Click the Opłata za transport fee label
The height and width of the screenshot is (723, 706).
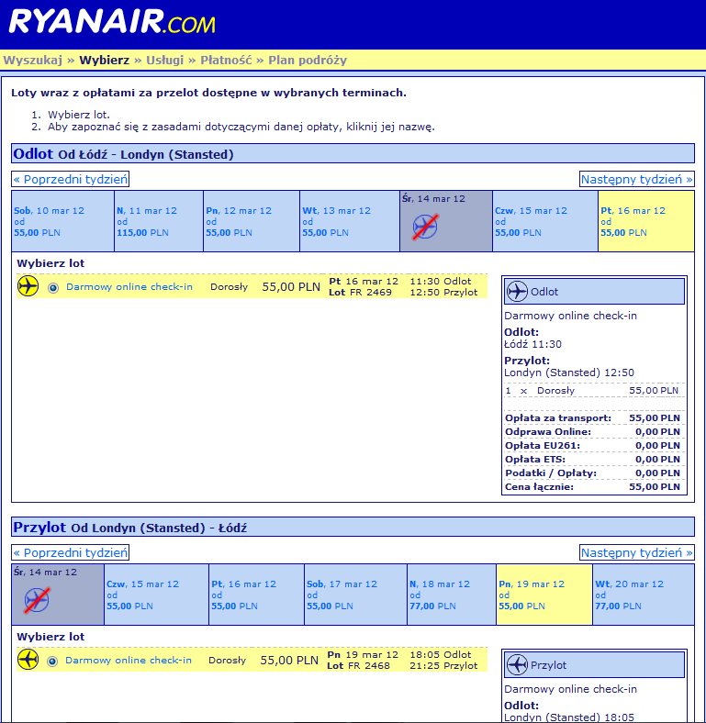coord(558,417)
